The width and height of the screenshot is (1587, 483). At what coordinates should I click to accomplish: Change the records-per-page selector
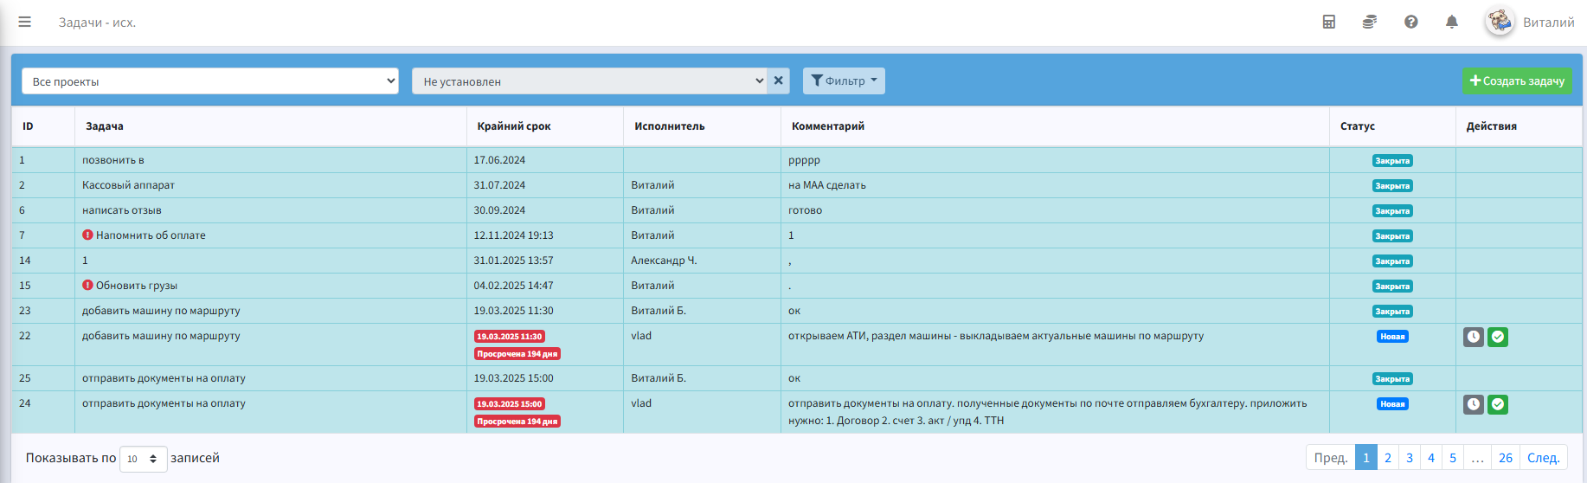pyautogui.click(x=143, y=459)
